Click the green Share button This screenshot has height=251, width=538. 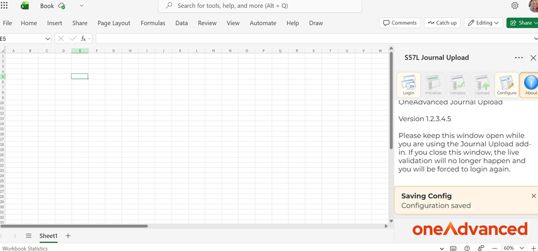click(522, 23)
